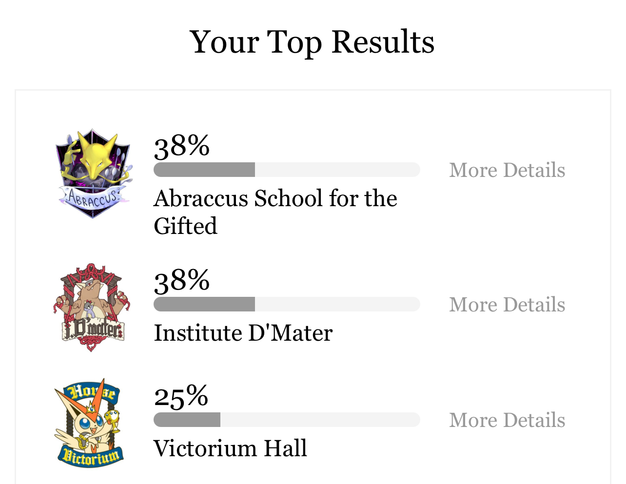Click the empty part of the D'Mater bar
The height and width of the screenshot is (484, 626).
[x=337, y=304]
